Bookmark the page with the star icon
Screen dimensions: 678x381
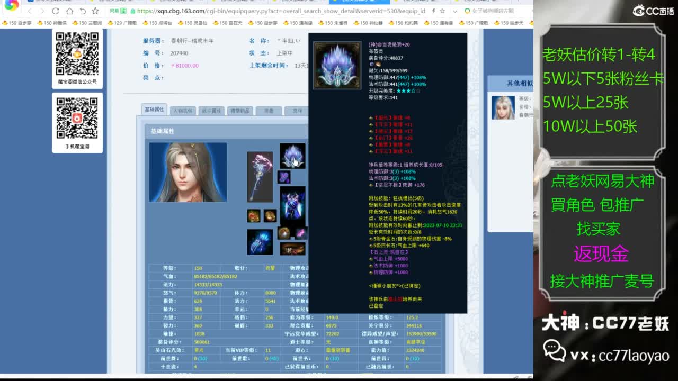click(95, 11)
